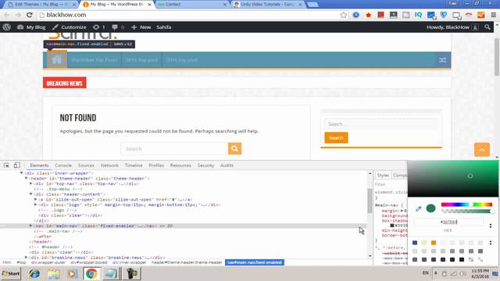Open Windows Explorer folder on taskbar
This screenshot has width=500, height=281.
pyautogui.click(x=54, y=273)
